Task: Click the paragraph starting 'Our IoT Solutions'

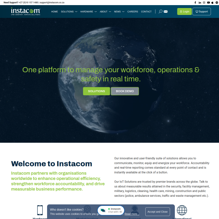Action: click(162, 189)
